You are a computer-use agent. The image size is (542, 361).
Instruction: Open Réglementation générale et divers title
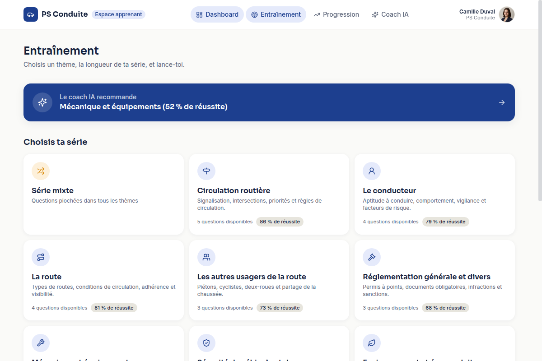coord(426,277)
